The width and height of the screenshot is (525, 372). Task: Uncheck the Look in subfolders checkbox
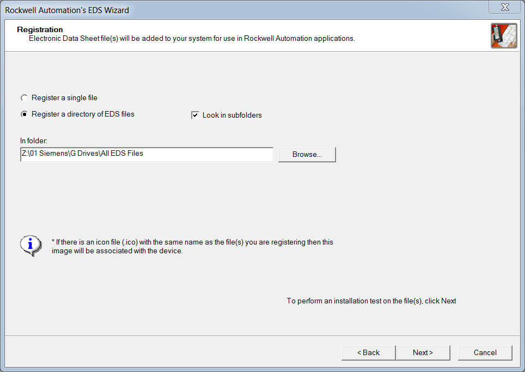(195, 115)
